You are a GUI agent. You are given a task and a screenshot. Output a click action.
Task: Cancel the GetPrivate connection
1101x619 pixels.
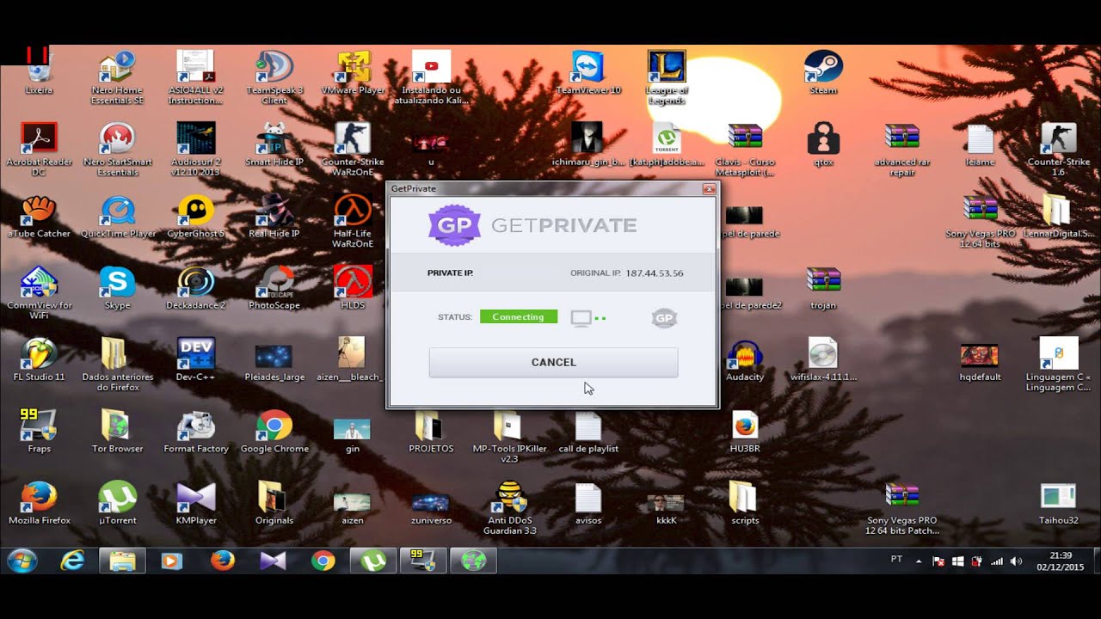tap(553, 362)
